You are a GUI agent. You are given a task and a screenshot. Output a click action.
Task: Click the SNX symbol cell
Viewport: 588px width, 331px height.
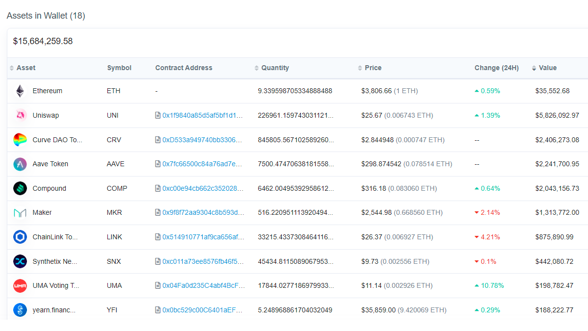point(114,261)
